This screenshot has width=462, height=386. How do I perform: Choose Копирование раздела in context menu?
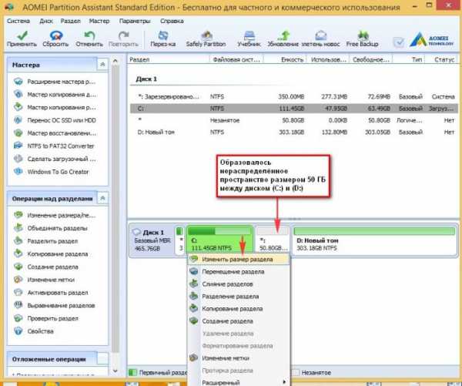(x=239, y=309)
